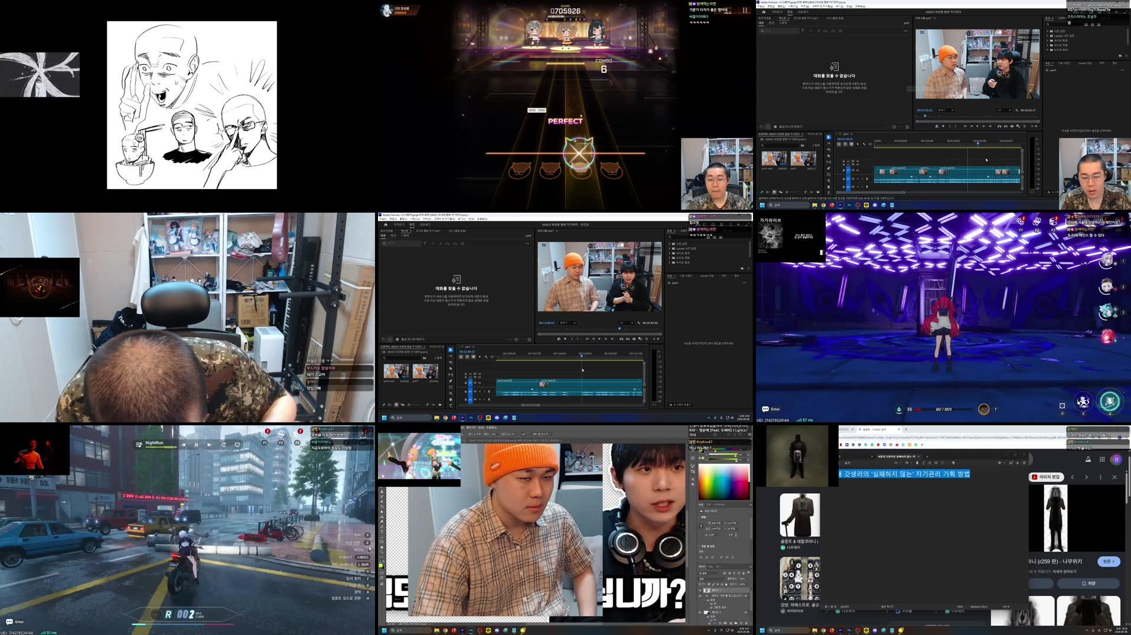The width and height of the screenshot is (1131, 635).
Task: Toggle timeline snap magnet in center Premiere
Action: (x=467, y=357)
